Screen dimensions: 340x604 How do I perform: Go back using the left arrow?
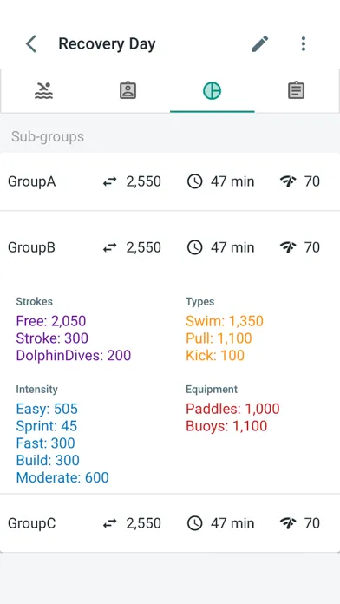point(31,44)
